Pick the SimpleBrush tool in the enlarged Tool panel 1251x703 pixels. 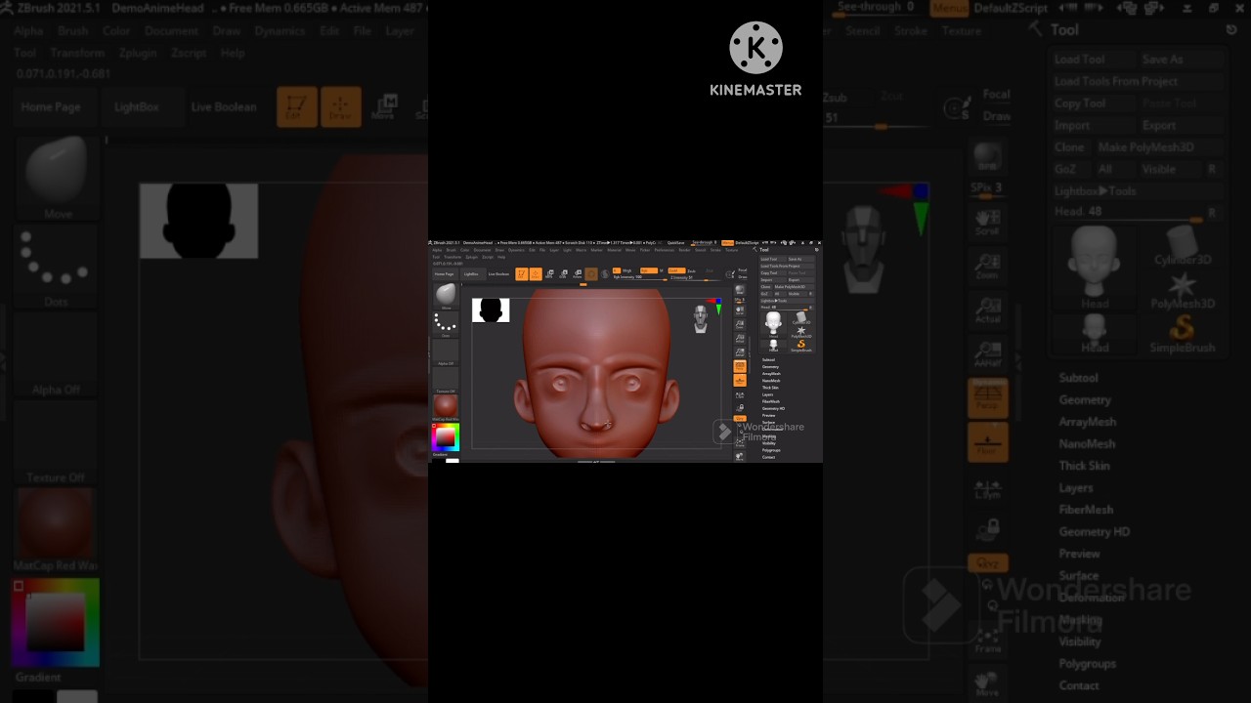[1182, 333]
